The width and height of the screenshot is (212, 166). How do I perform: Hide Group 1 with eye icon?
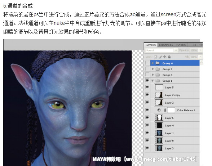(x=147, y=81)
